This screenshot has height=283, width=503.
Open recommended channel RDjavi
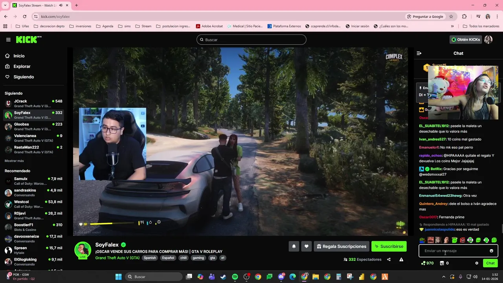[33, 215]
